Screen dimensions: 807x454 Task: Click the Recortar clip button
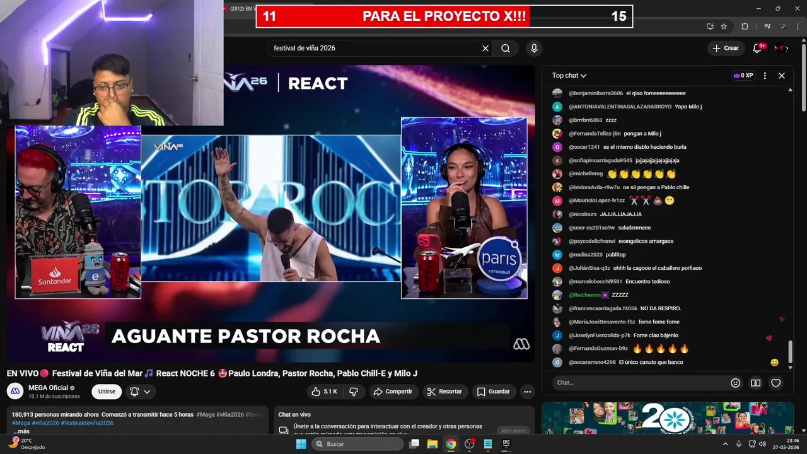(444, 392)
